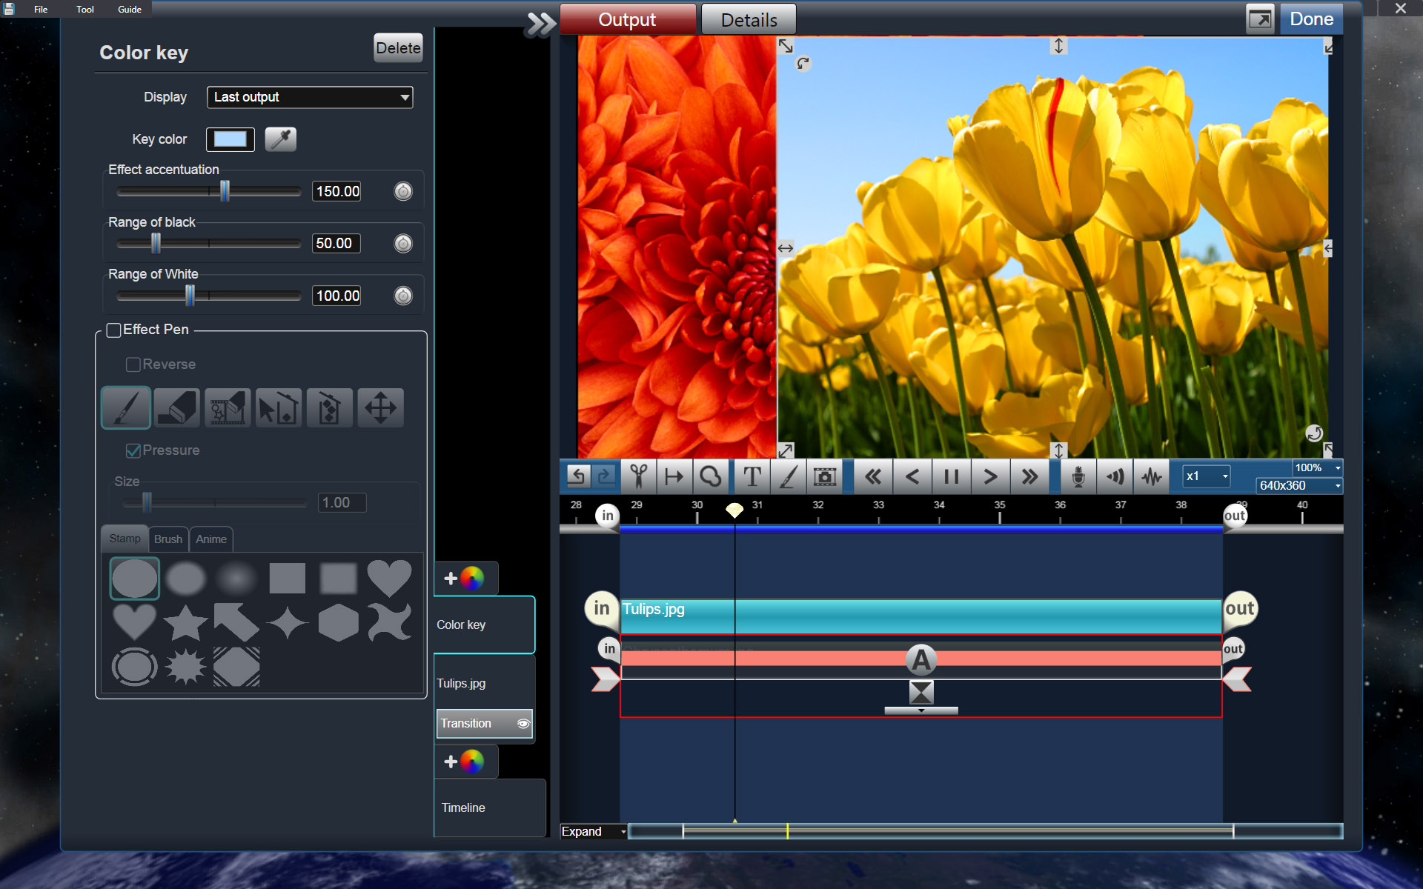Select the eraser tool in Effect Pen
Screen dimensions: 1423x889
(176, 407)
